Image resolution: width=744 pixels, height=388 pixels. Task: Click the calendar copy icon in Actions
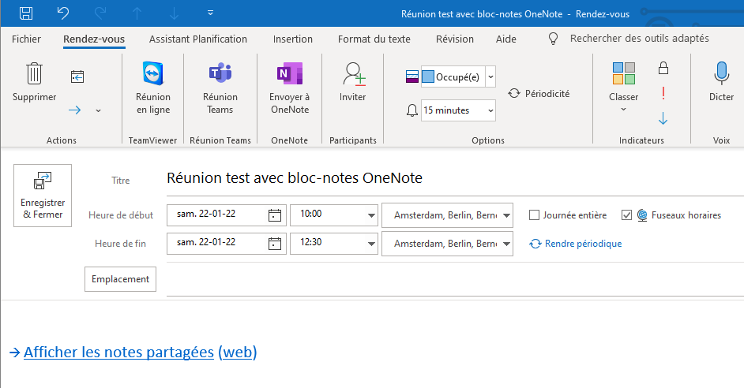coord(77,76)
